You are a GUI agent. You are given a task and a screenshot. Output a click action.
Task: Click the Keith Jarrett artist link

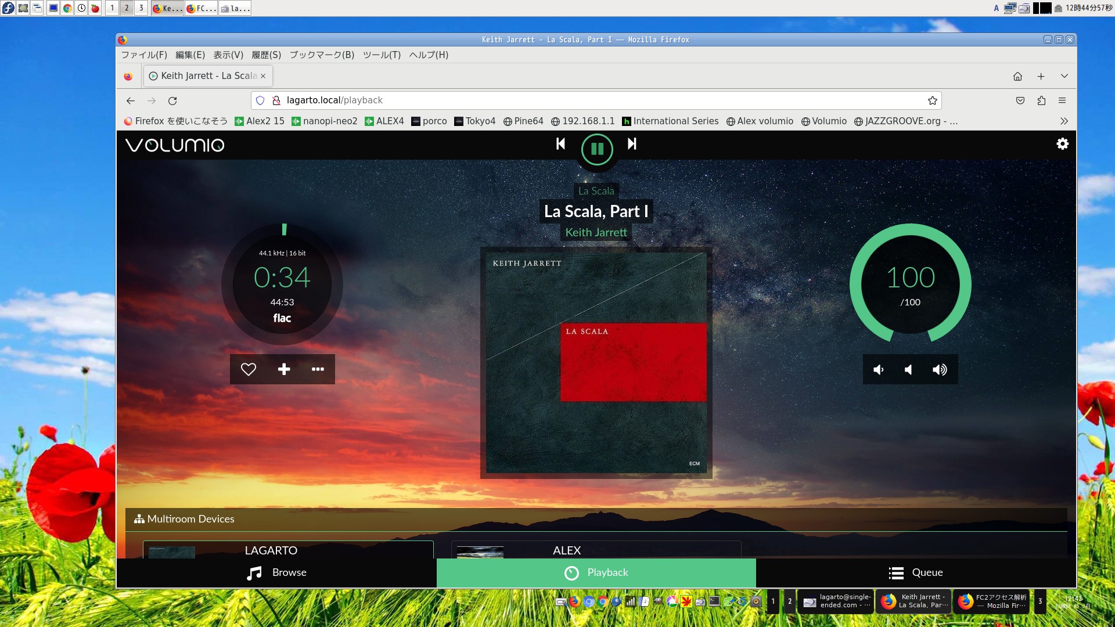click(x=596, y=233)
